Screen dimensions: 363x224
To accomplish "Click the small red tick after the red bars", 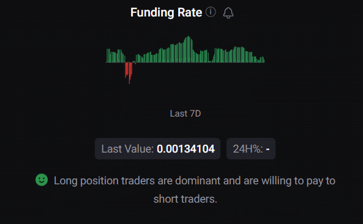I will (135, 63).
